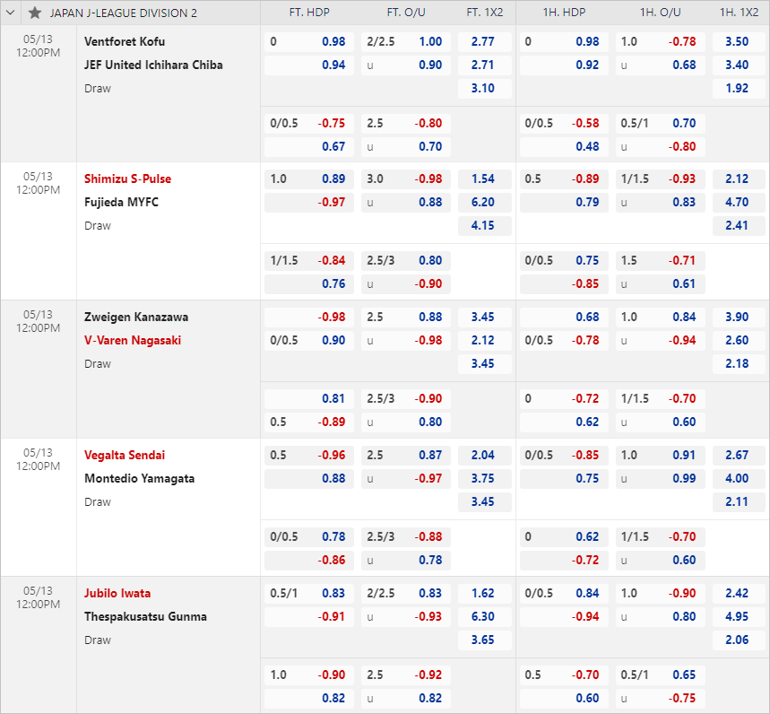Click Shimizu FT handicap 1.0 odds 0.89
This screenshot has height=714, width=770.
(309, 178)
